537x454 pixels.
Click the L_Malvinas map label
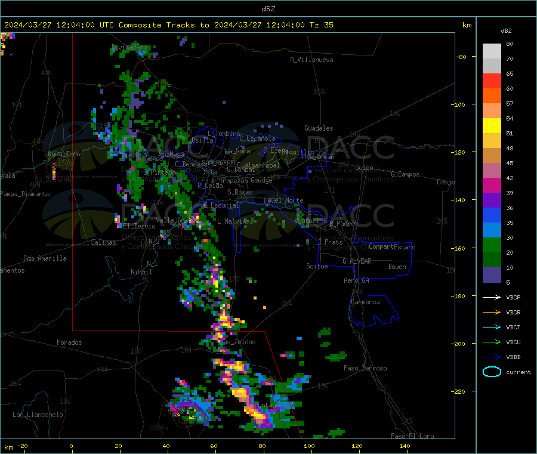pyautogui.click(x=235, y=221)
